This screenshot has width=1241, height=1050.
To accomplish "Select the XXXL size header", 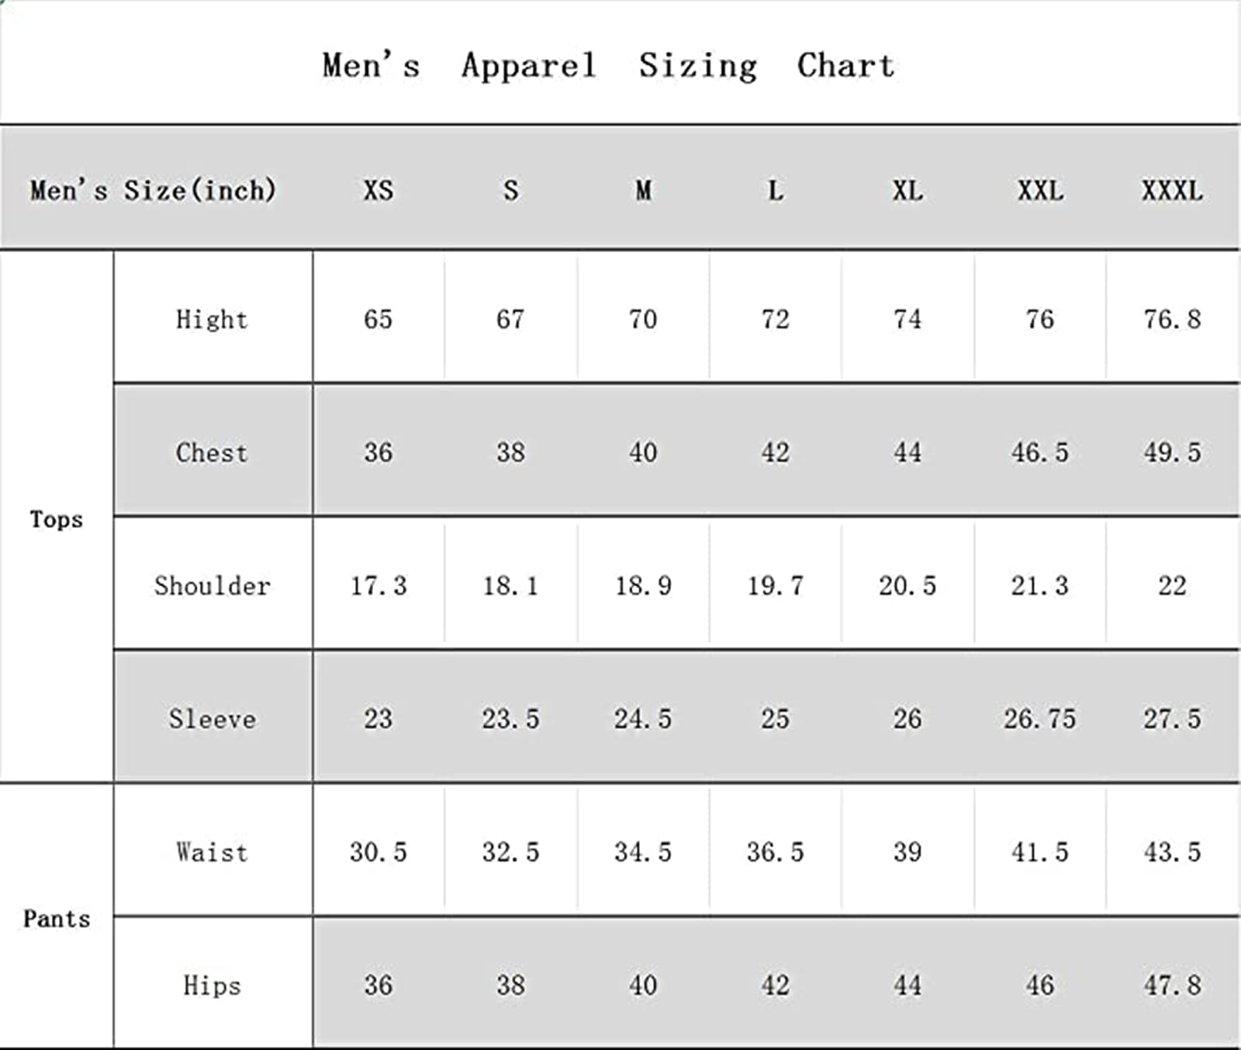I will tap(1172, 191).
